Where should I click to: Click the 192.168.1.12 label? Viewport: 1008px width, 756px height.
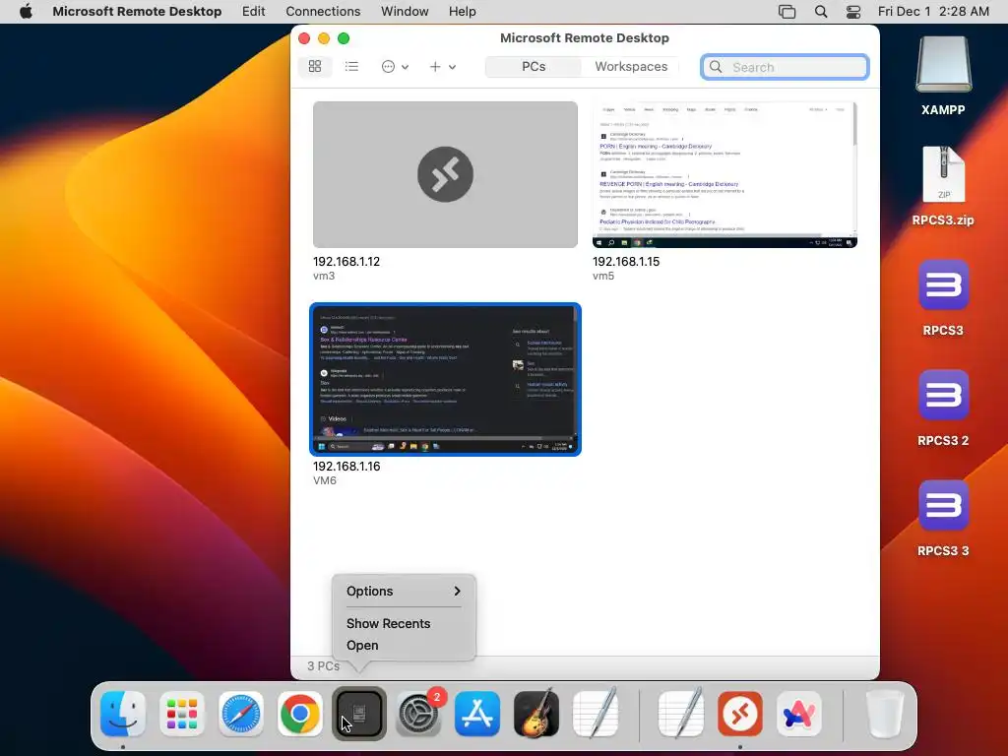tap(346, 262)
